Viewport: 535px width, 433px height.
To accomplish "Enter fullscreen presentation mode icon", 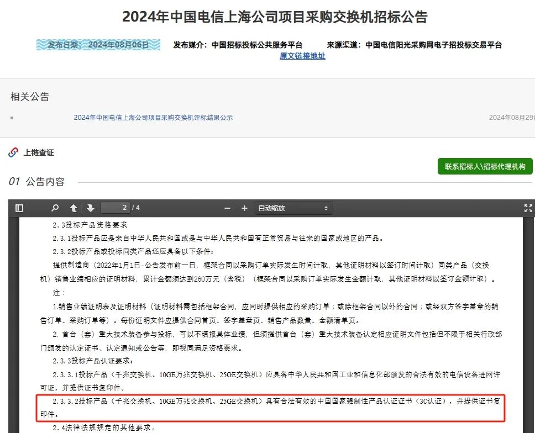I will pos(528,208).
